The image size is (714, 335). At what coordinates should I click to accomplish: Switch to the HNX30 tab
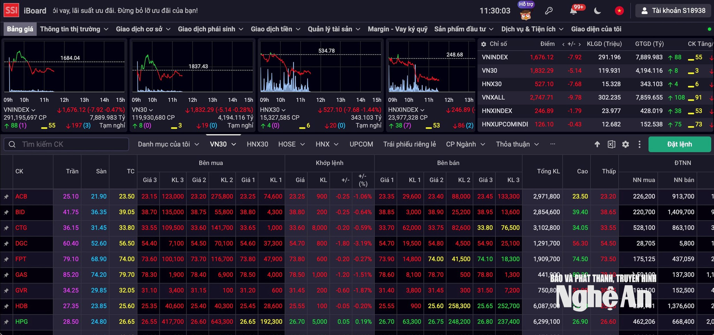[x=257, y=144]
